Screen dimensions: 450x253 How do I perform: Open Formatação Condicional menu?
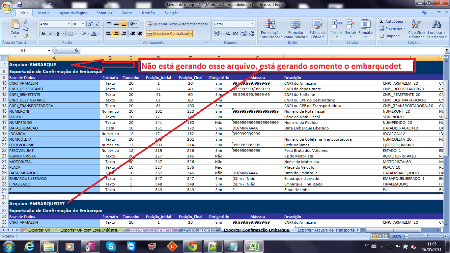[270, 29]
